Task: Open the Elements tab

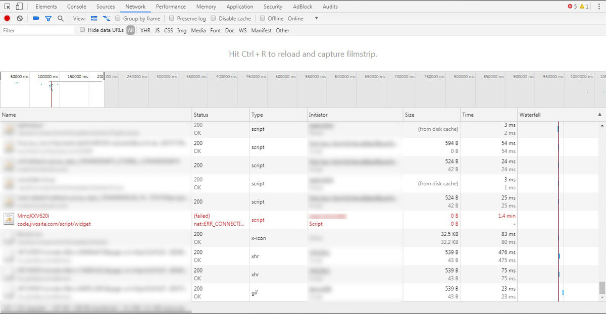Action: coord(46,7)
